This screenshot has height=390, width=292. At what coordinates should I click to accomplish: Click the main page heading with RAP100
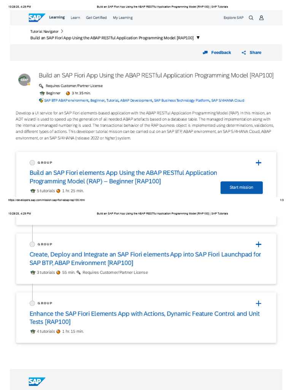click(156, 75)
